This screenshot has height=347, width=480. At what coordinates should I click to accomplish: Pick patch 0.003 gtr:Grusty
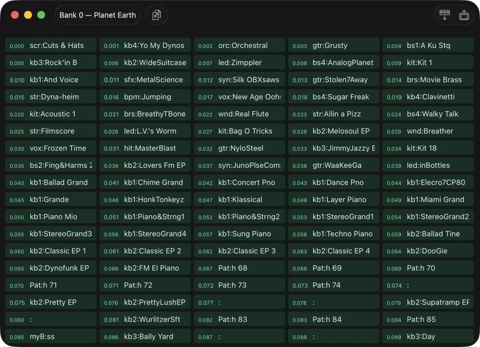tap(334, 46)
